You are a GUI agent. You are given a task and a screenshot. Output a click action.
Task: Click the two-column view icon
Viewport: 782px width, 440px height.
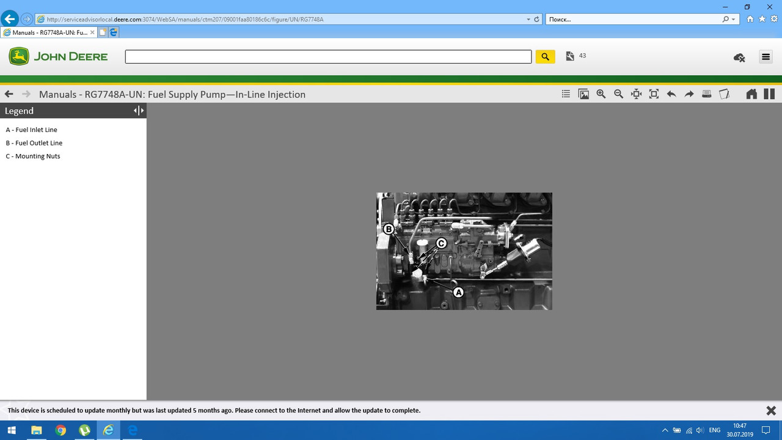[x=769, y=94]
